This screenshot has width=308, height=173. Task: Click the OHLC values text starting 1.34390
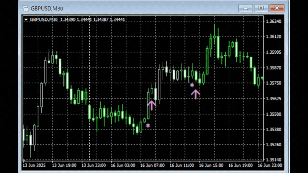(x=92, y=19)
